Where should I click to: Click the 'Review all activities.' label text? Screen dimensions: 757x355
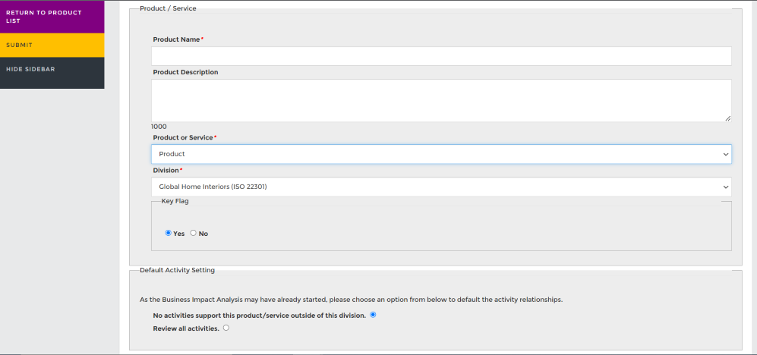(x=186, y=328)
